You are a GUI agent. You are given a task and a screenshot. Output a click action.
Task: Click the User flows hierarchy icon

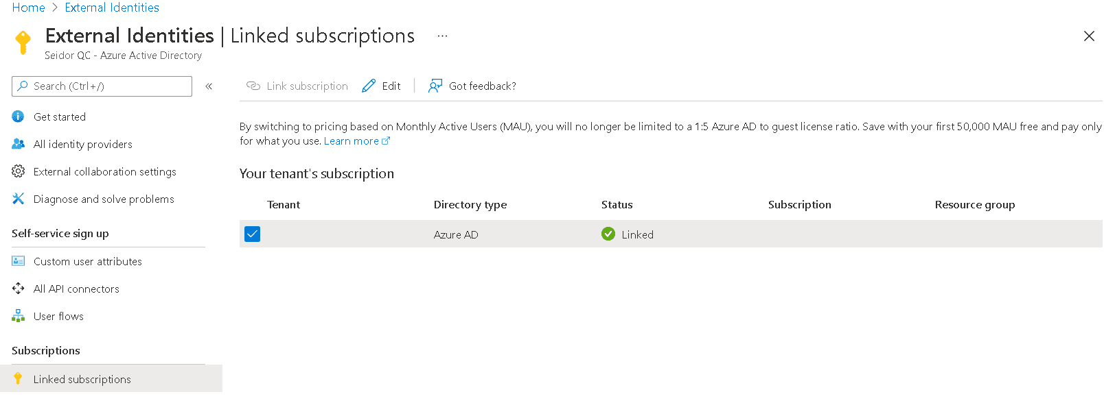[x=18, y=316]
